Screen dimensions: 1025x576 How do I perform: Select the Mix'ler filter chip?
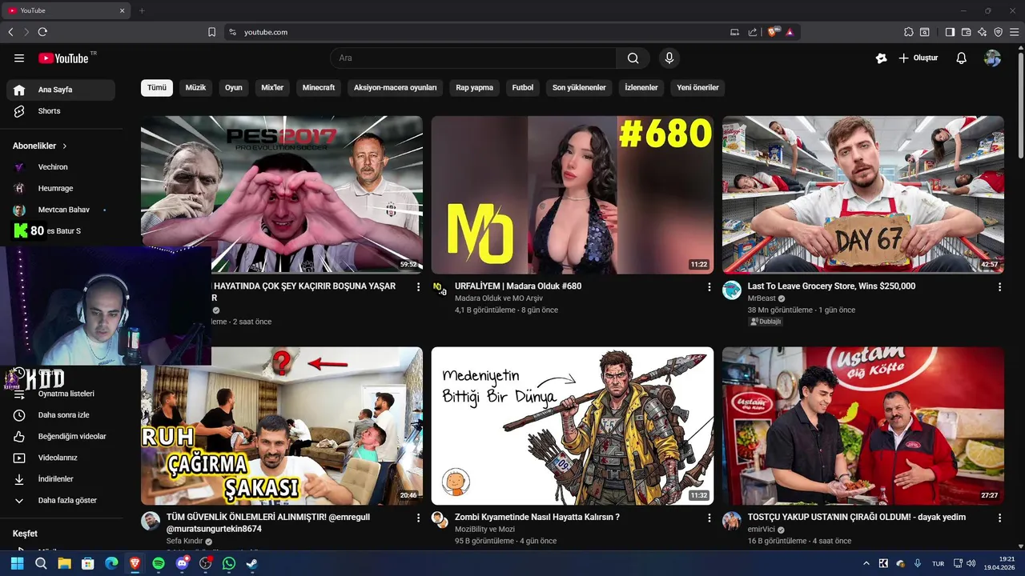pyautogui.click(x=272, y=87)
